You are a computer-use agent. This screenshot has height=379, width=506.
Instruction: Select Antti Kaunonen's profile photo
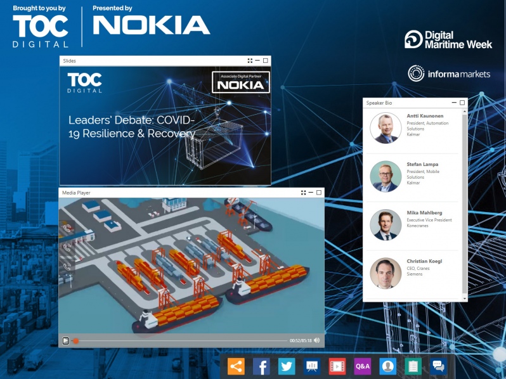[x=386, y=128]
